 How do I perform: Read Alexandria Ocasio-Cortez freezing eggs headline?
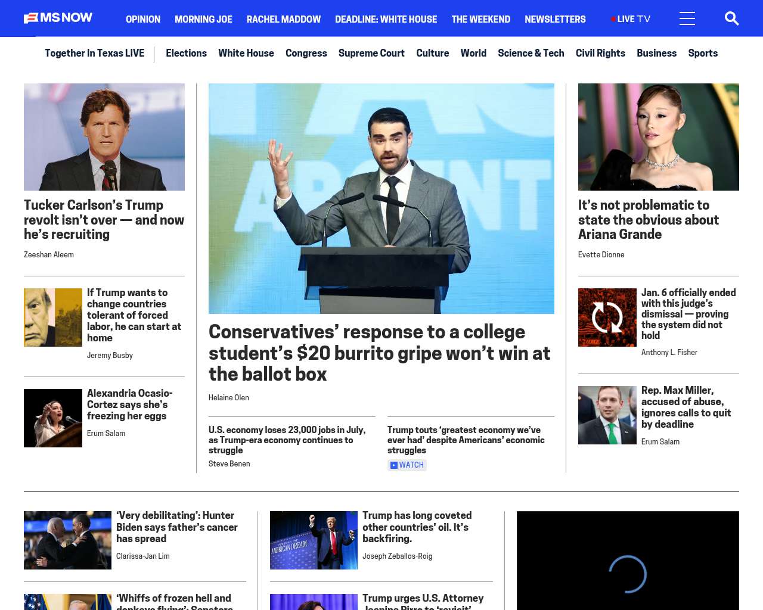pos(130,404)
